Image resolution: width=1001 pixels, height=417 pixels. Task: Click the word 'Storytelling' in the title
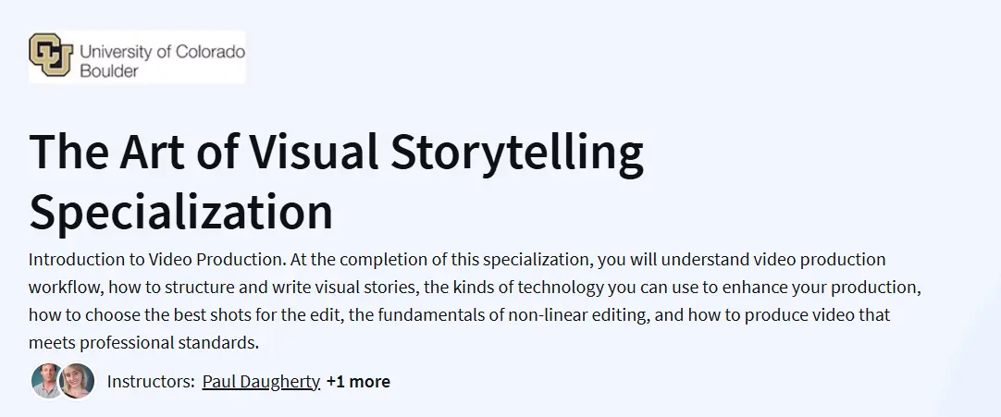pos(517,153)
